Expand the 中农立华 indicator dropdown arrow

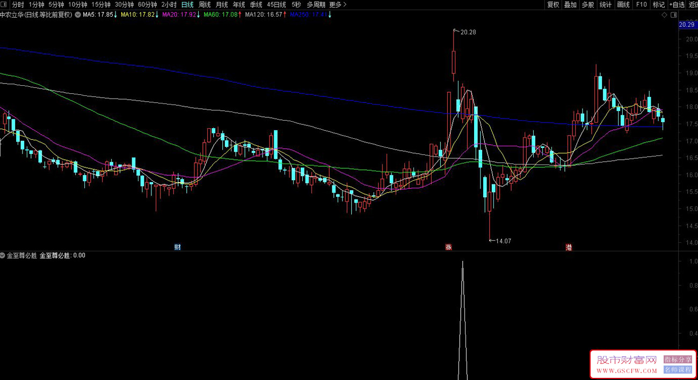[x=78, y=15]
